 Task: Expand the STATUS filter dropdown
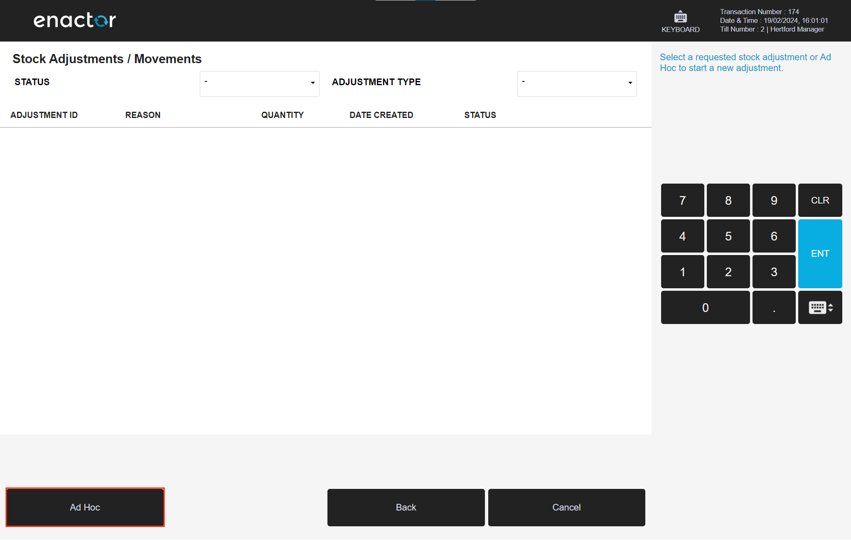coord(259,83)
